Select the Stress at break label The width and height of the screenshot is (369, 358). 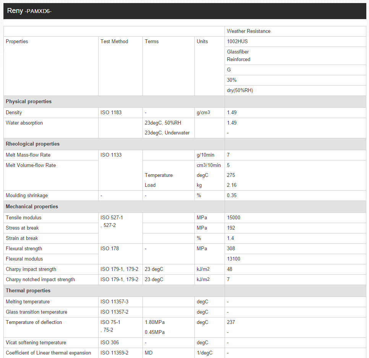tap(22, 228)
